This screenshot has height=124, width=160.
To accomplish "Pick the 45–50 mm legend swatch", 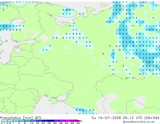I will pos(74,121).
